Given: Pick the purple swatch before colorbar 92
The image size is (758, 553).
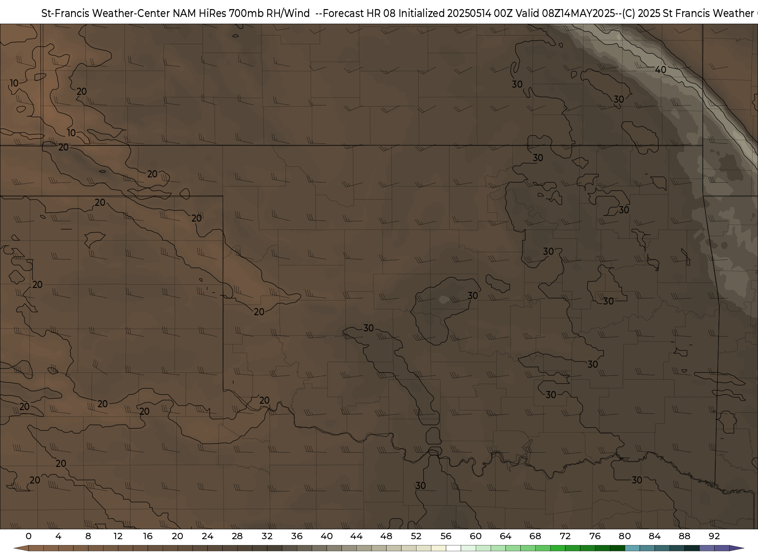Looking at the screenshot, I should coord(707,548).
